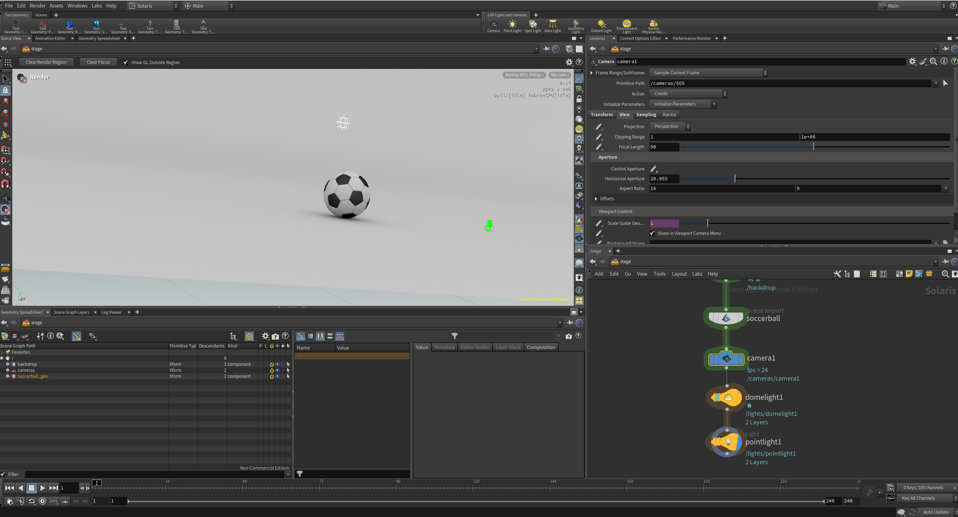
Task: Select the pointlight1 node
Action: pyautogui.click(x=726, y=442)
